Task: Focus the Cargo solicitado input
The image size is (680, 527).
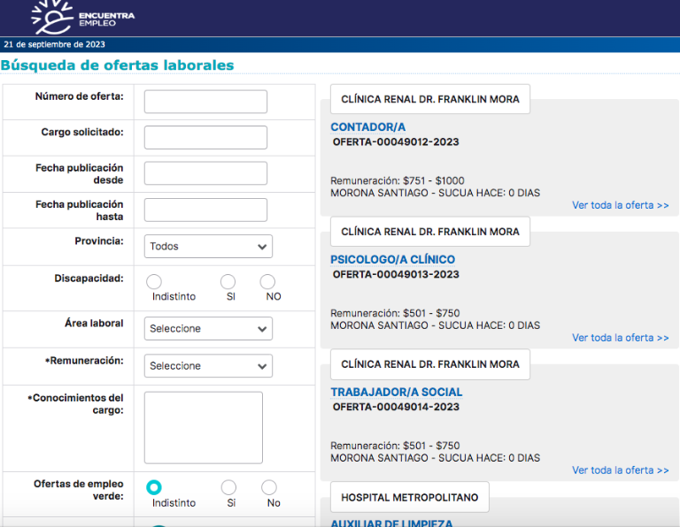Action: [x=205, y=138]
